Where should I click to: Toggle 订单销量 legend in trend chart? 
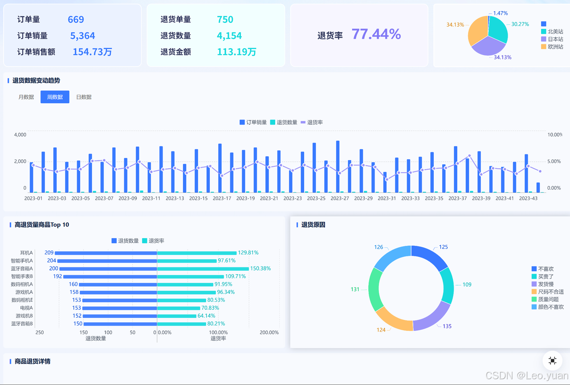point(253,122)
